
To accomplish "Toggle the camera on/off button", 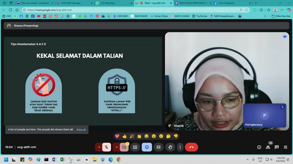I will coord(124,147).
